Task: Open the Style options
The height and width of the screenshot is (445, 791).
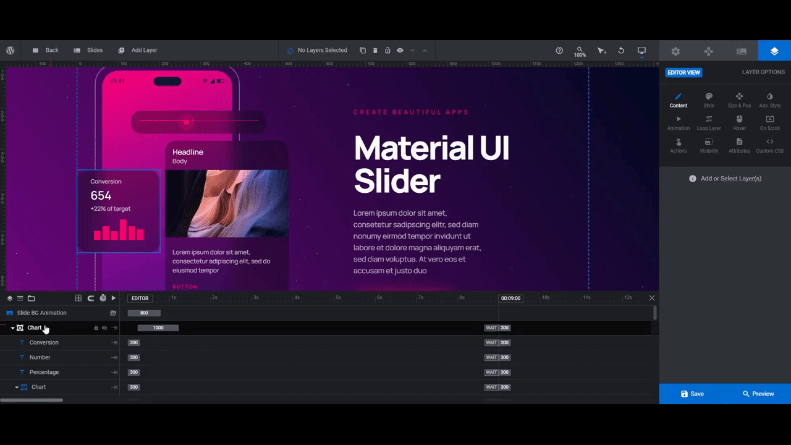Action: pyautogui.click(x=709, y=101)
